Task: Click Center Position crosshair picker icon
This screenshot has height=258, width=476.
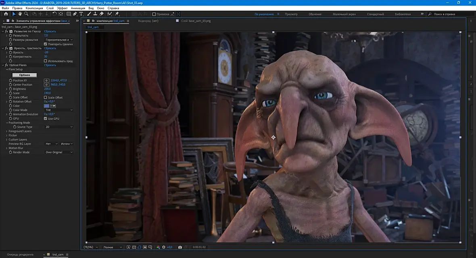Action: (46, 85)
